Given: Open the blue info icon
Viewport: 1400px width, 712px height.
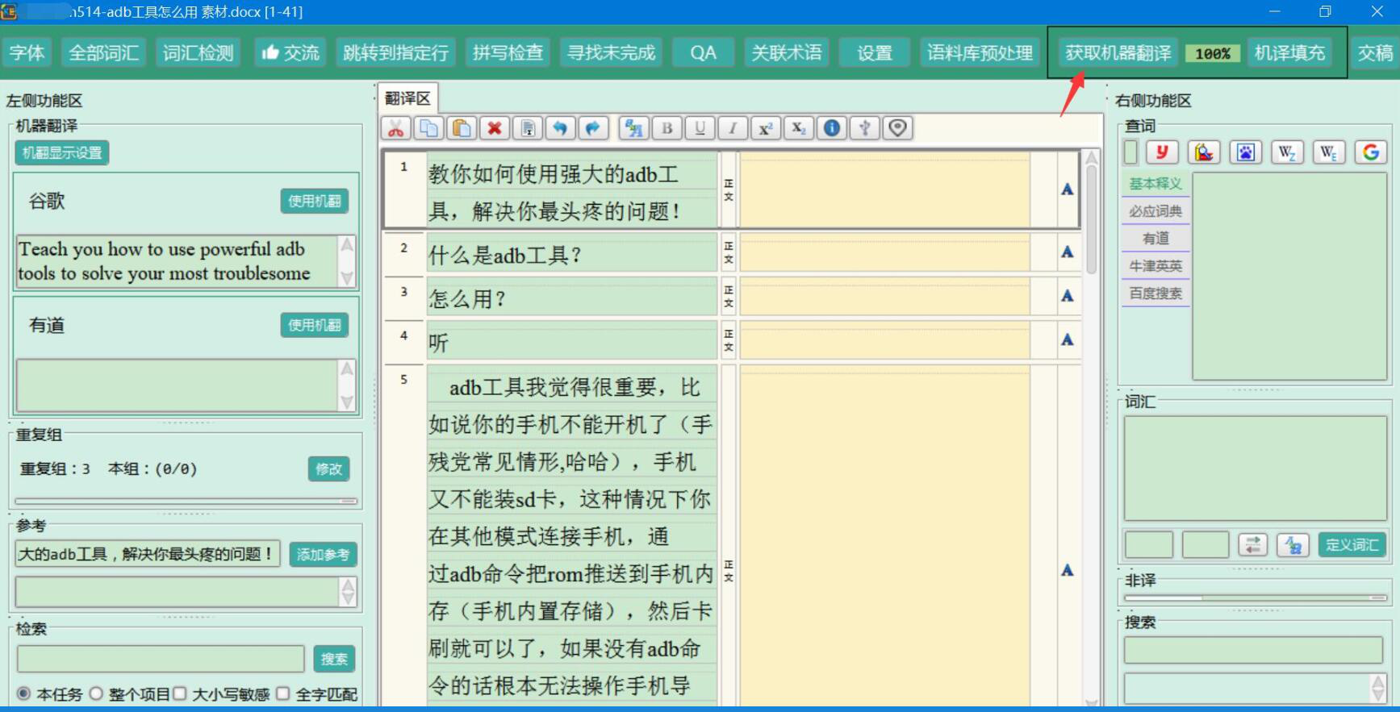Looking at the screenshot, I should pos(832,128).
